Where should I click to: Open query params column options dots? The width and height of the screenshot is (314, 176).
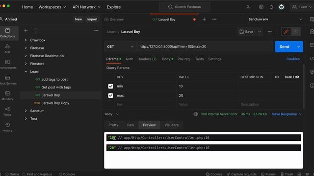coord(277,77)
